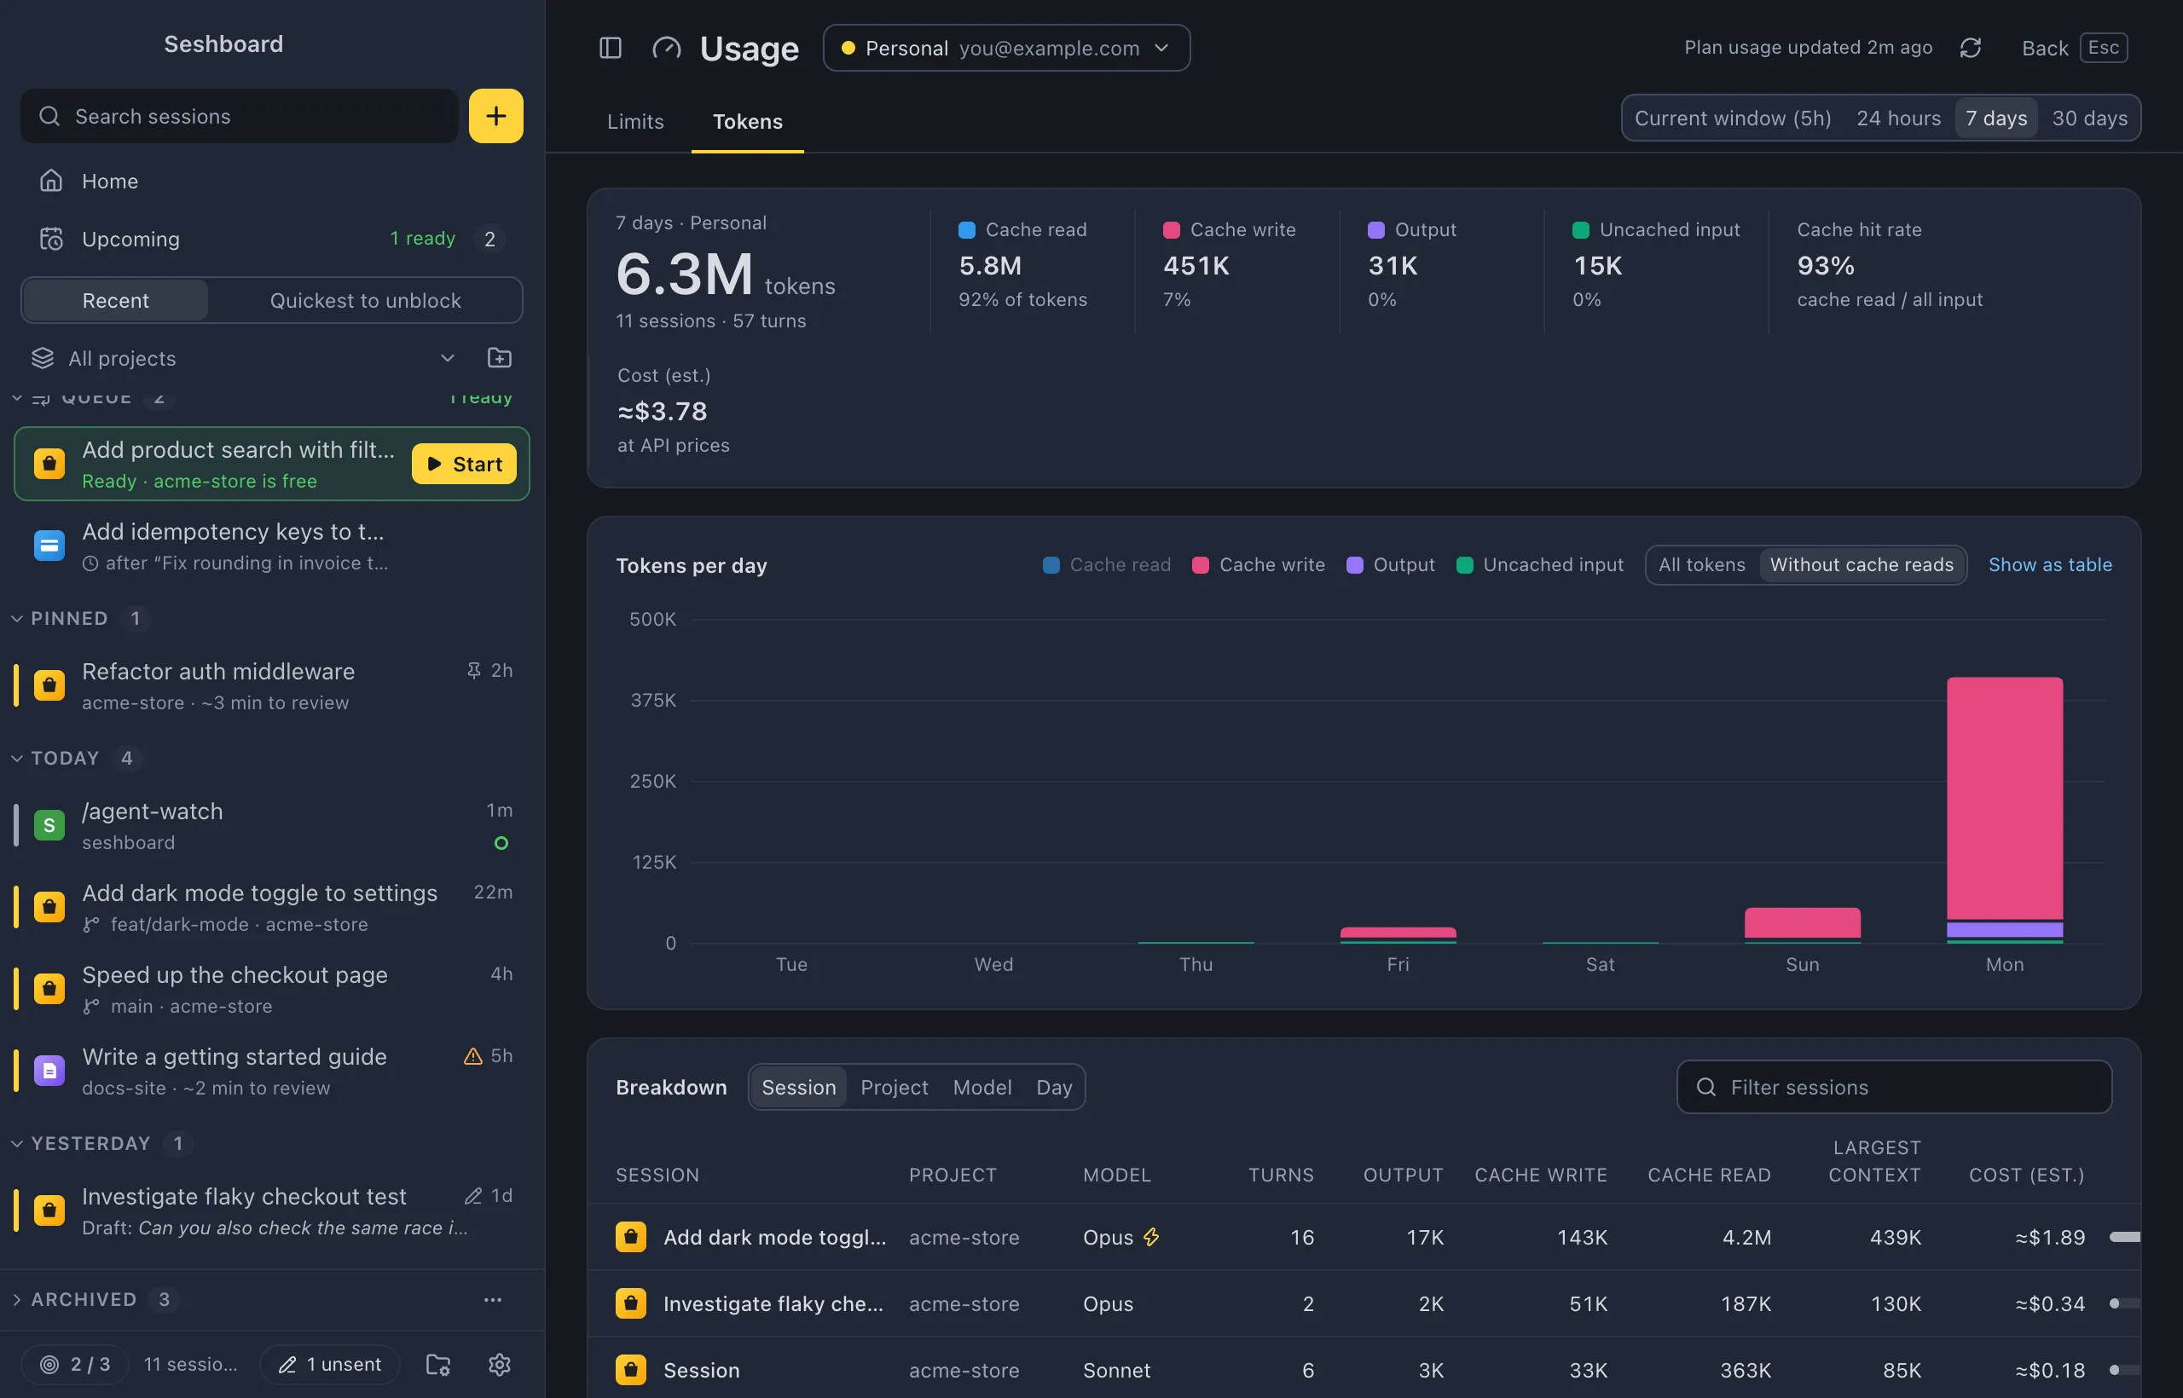Toggle Cache write legend swatch in chart

[1200, 564]
